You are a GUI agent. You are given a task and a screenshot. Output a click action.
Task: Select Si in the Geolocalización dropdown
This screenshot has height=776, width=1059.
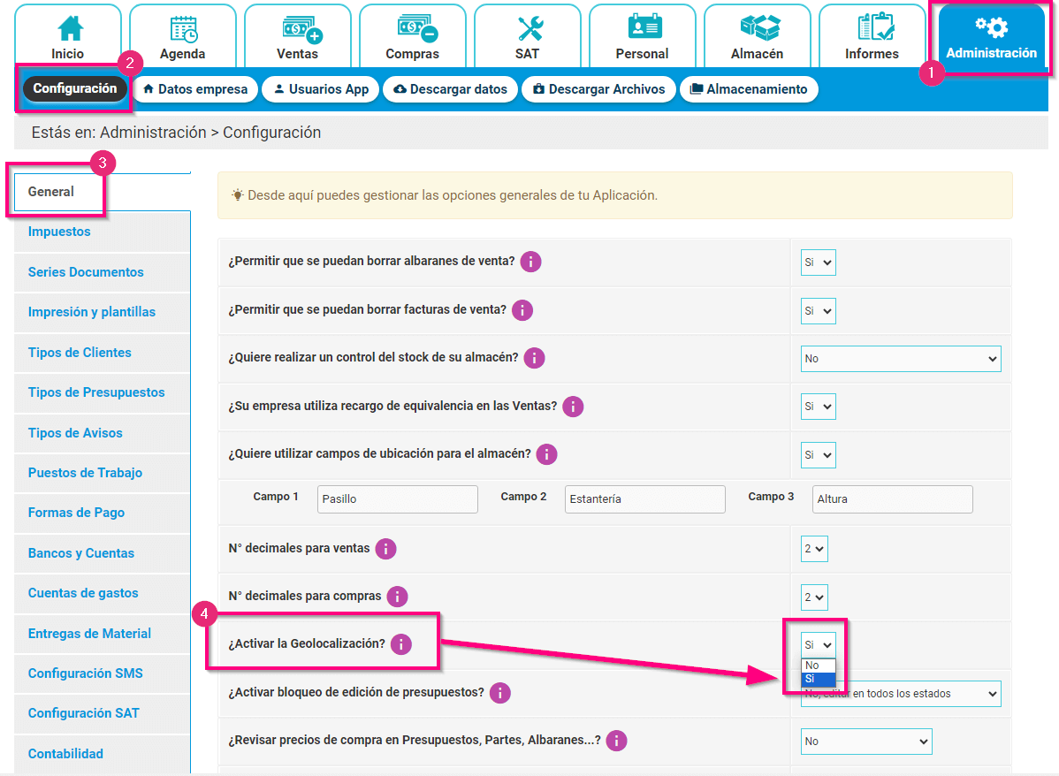(x=817, y=679)
